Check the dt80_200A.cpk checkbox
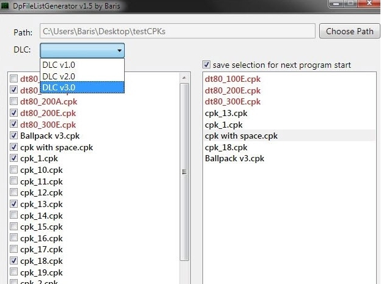 (13, 101)
